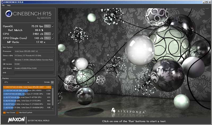Click the ranking list scroll up arrow
The height and width of the screenshot is (125, 212).
[53, 87]
